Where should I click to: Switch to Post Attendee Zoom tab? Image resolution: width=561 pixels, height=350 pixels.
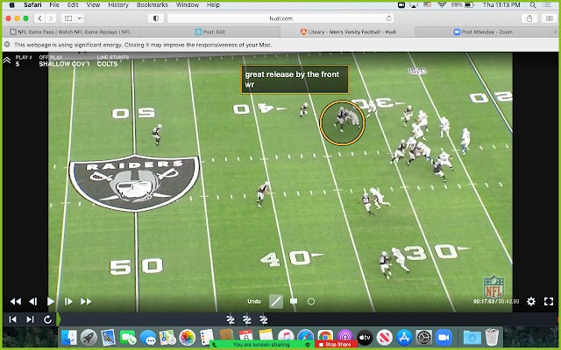pyautogui.click(x=483, y=31)
